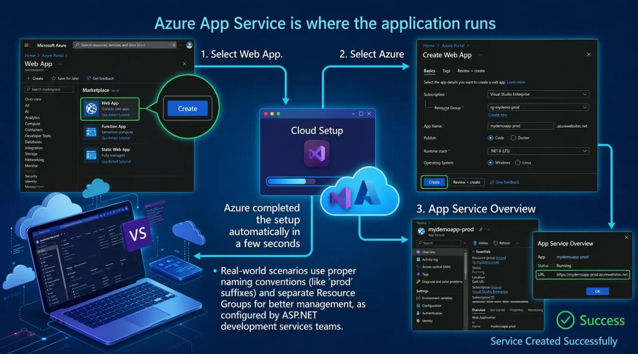The width and height of the screenshot is (638, 354).
Task: Select the Networking marketplace category
Action: pos(34,160)
